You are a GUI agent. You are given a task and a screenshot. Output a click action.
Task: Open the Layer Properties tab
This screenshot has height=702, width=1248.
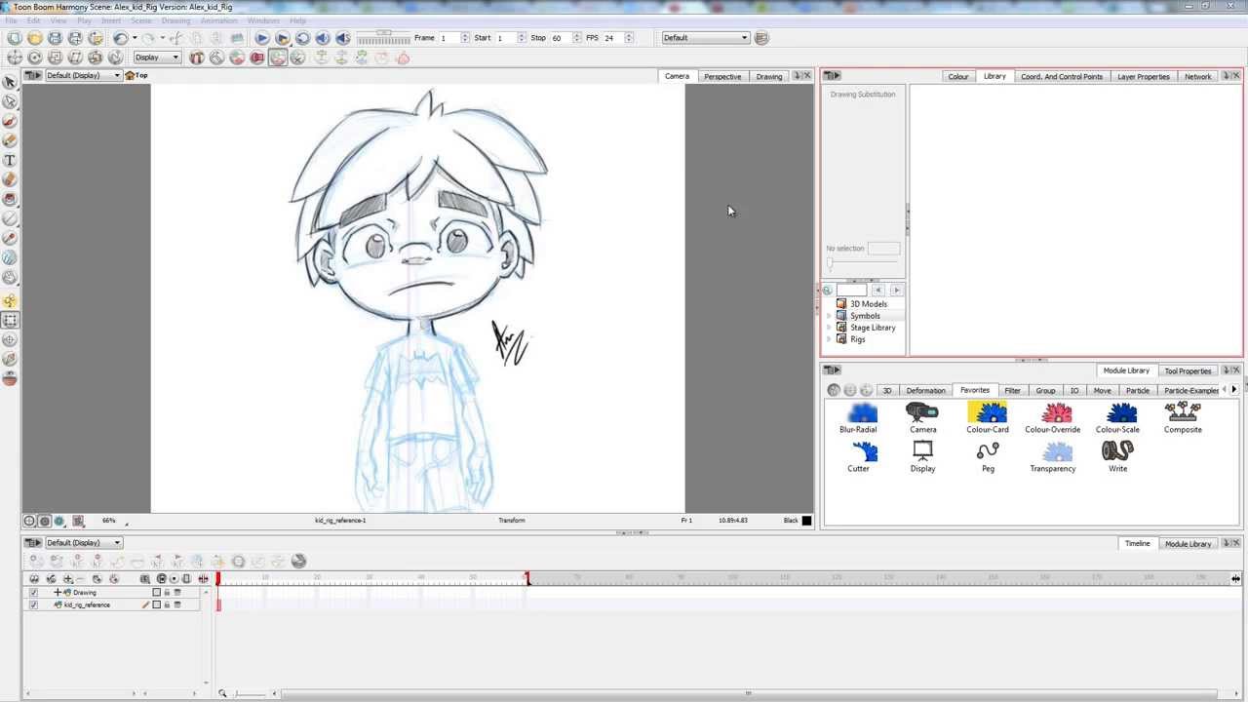pyautogui.click(x=1144, y=76)
